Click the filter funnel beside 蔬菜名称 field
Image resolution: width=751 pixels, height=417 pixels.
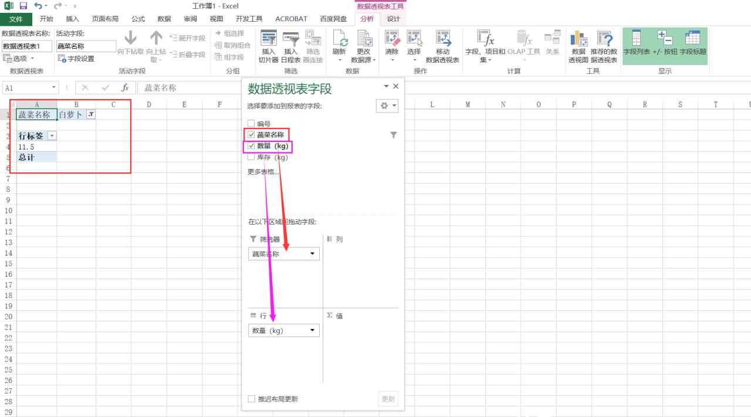(393, 135)
